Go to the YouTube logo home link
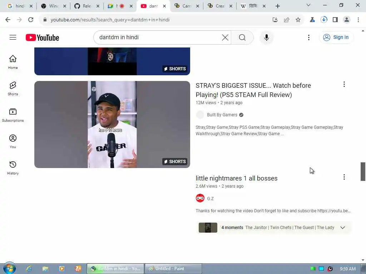This screenshot has width=366, height=274. pyautogui.click(x=42, y=37)
